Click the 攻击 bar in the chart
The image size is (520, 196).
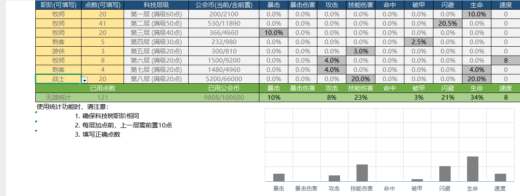coord(334,178)
